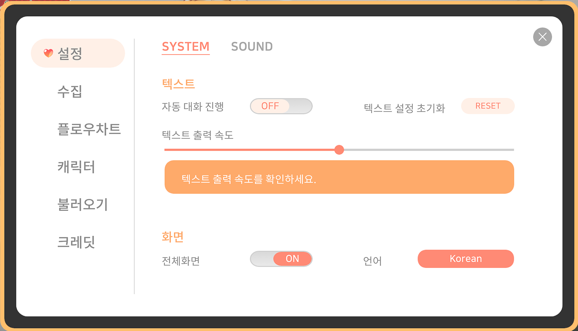Open the Korean language selector
Image resolution: width=578 pixels, height=331 pixels.
(466, 259)
